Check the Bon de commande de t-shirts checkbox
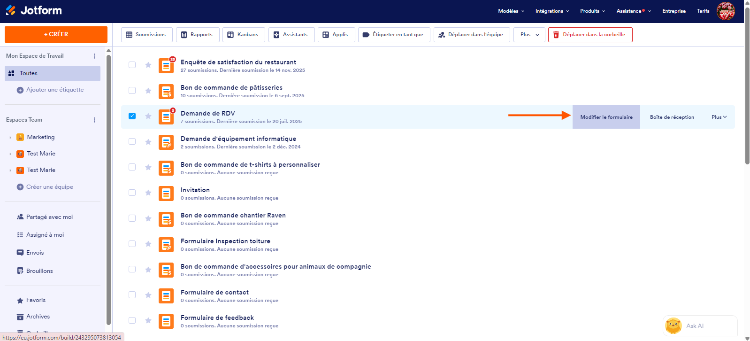Image resolution: width=750 pixels, height=341 pixels. click(x=132, y=167)
